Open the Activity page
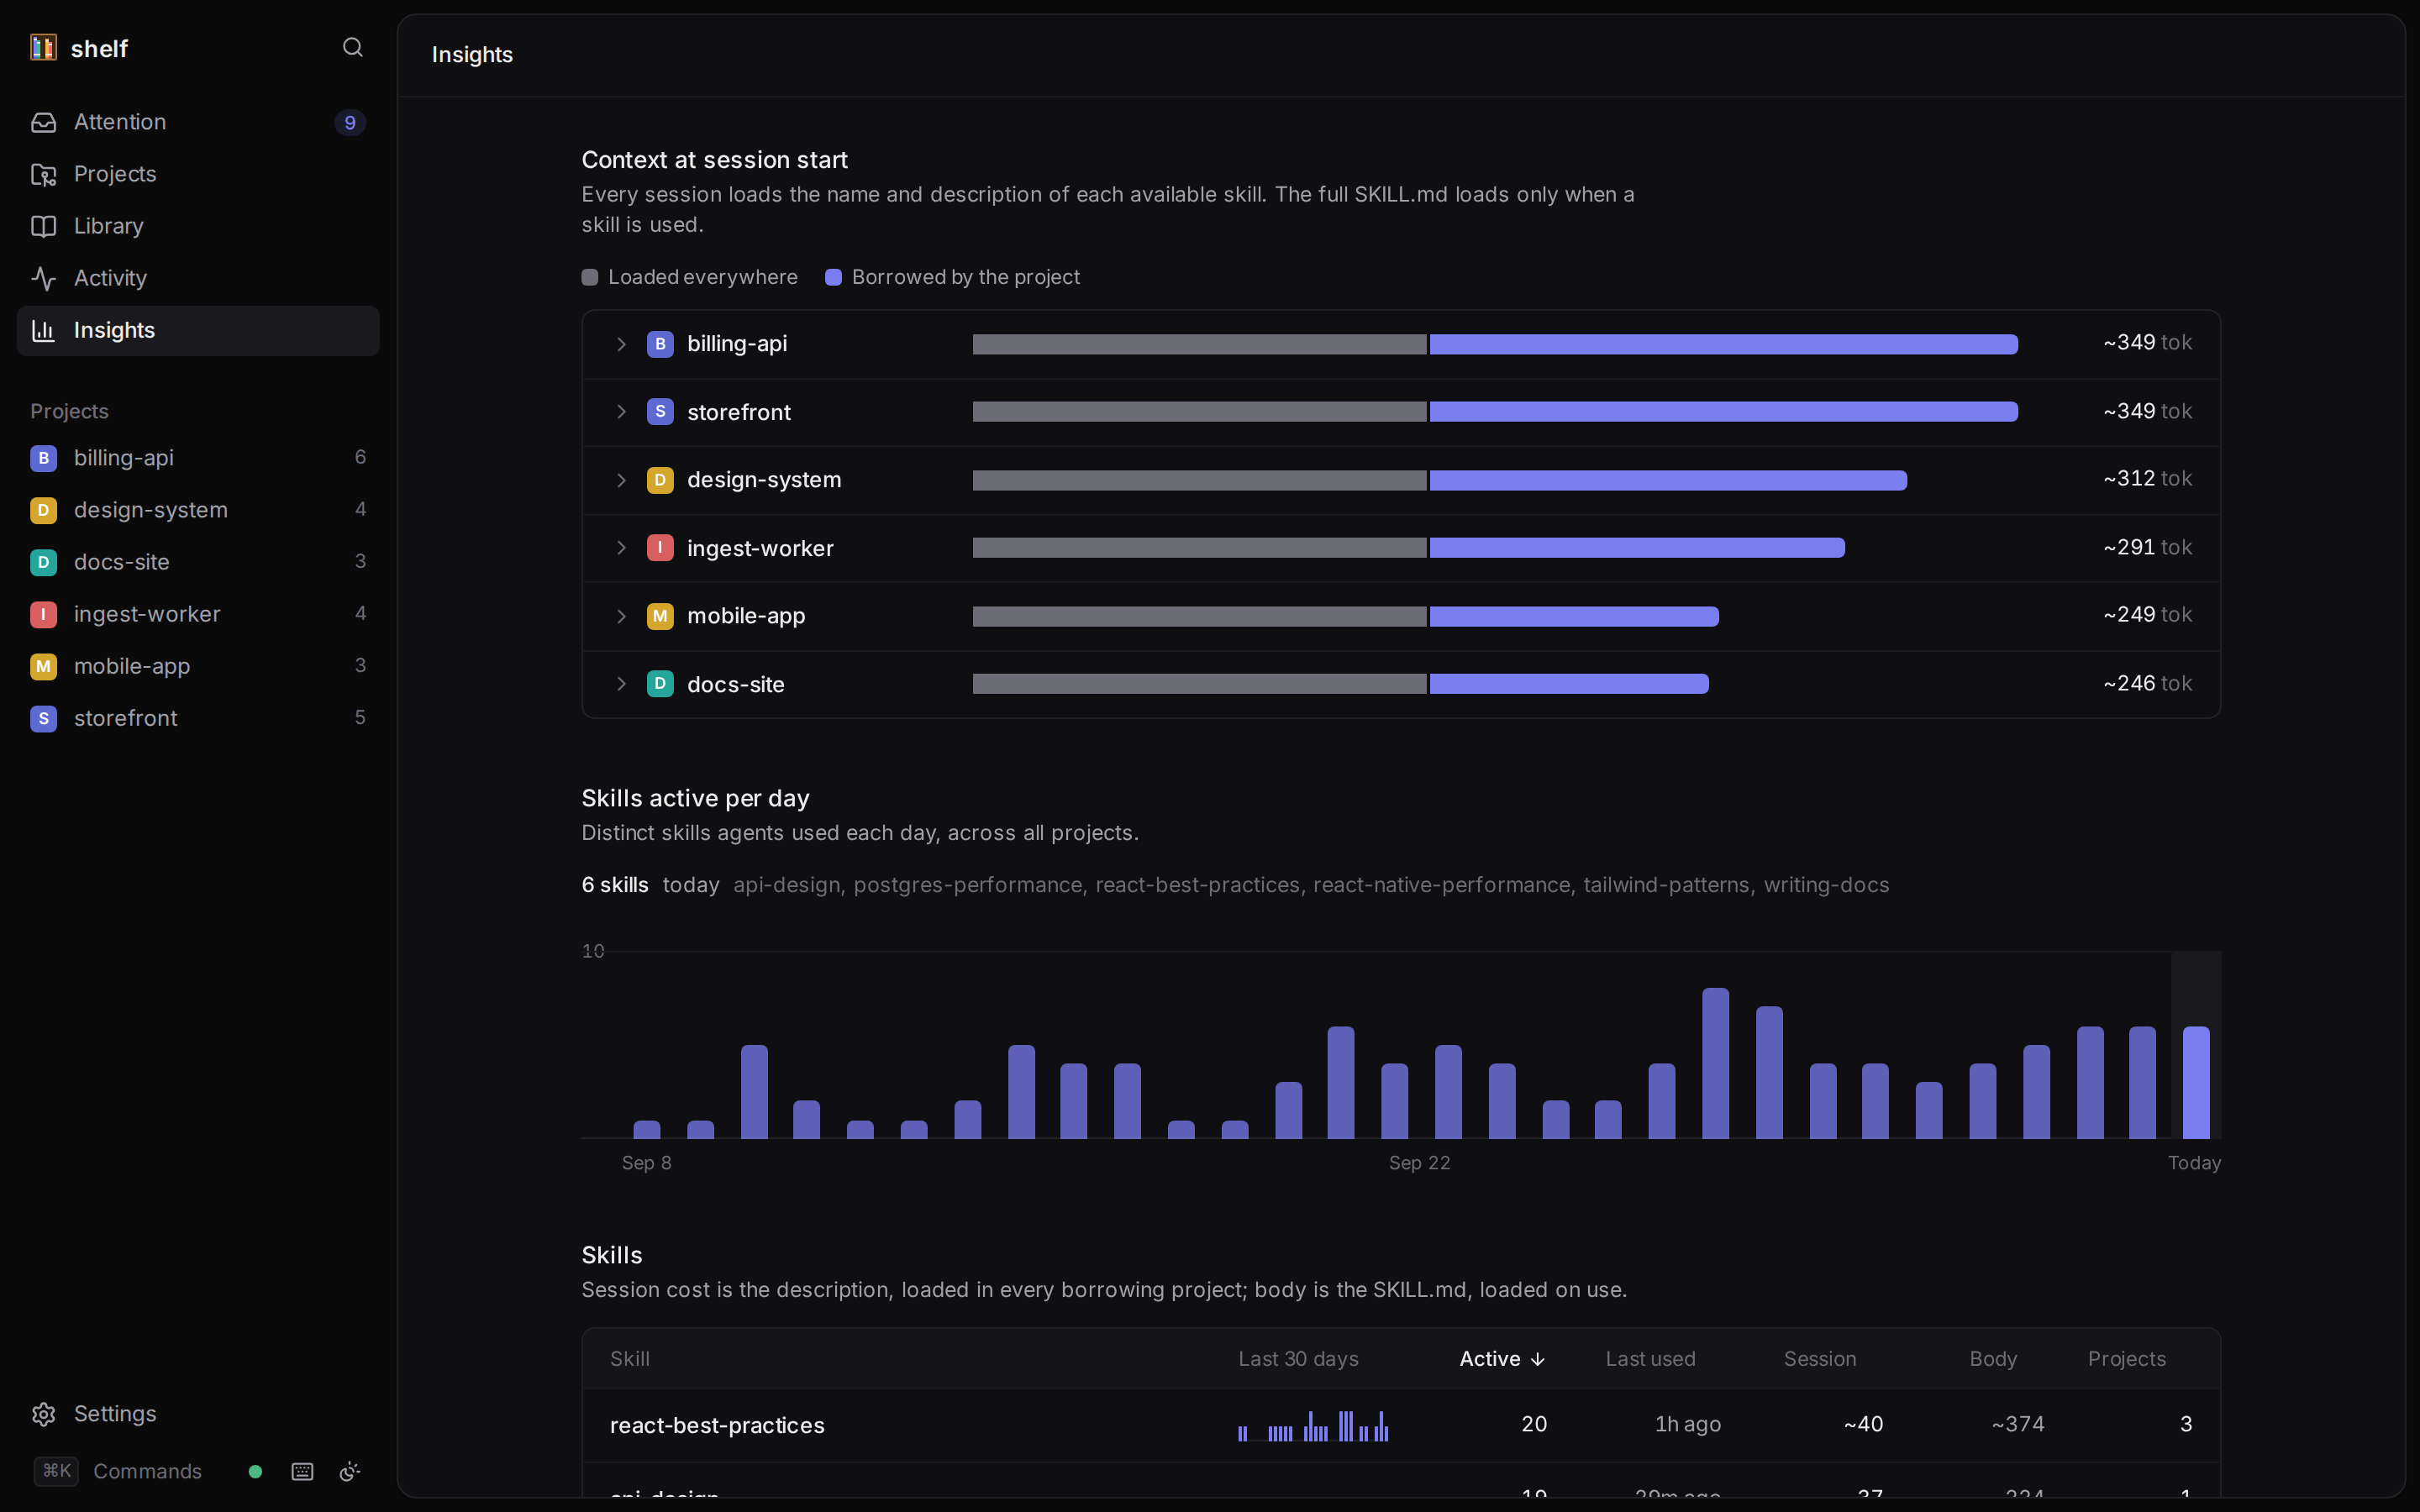This screenshot has height=1512, width=2420. click(198, 278)
